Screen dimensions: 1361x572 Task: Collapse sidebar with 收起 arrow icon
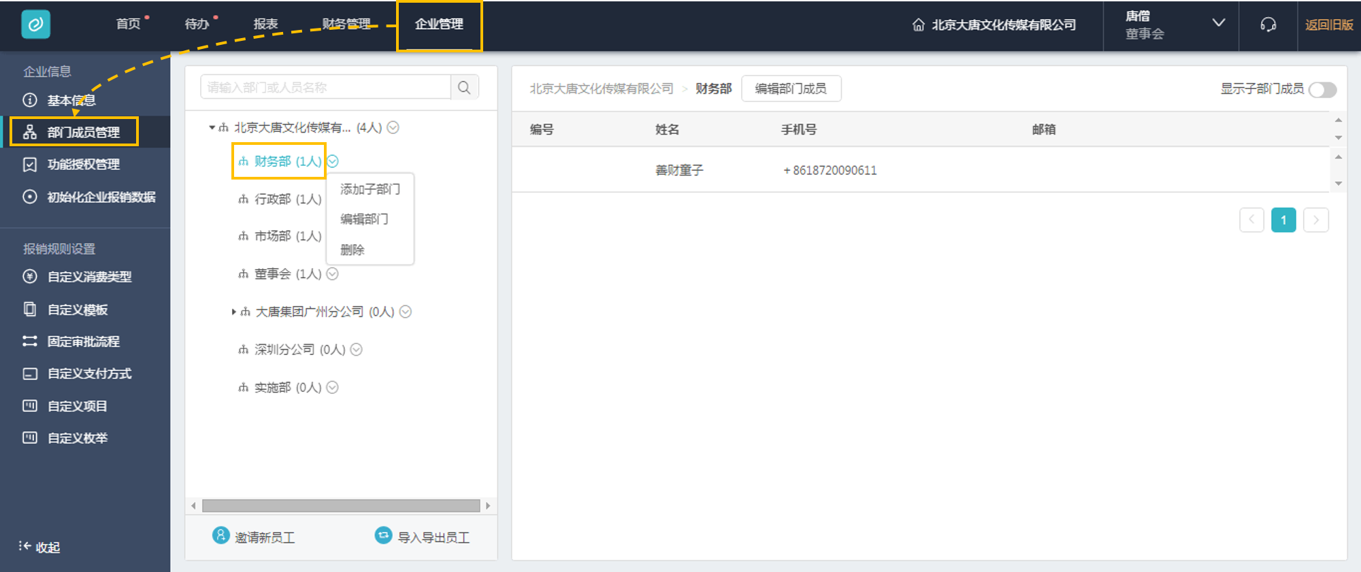point(24,546)
